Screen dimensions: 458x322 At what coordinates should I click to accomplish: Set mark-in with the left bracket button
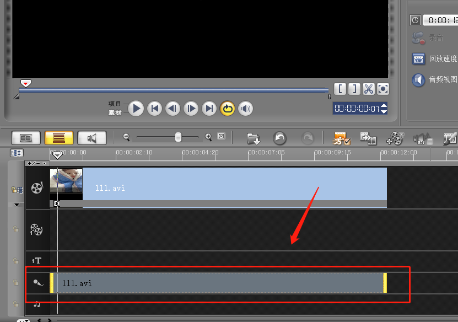click(340, 89)
